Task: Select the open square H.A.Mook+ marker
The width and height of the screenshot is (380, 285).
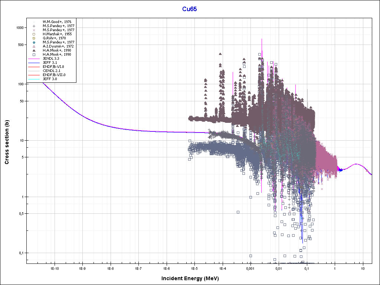Action: tap(34, 55)
